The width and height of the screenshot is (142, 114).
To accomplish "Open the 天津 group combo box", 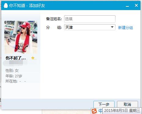I will [90, 27].
